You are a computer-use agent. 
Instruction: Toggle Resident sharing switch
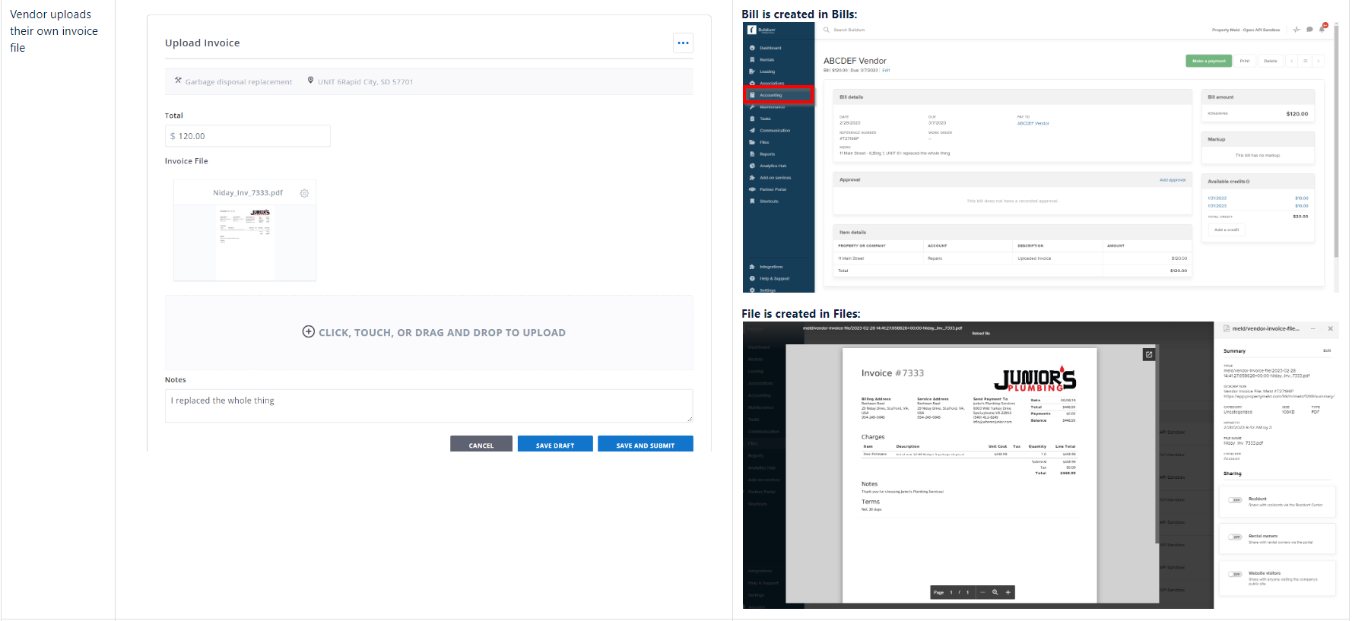point(1236,500)
